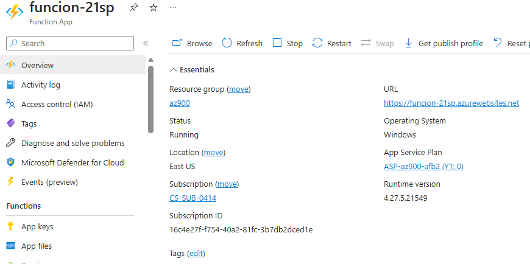Screen dimensions: 530x264
Task: Open the az900 resource group link
Action: [x=179, y=103]
